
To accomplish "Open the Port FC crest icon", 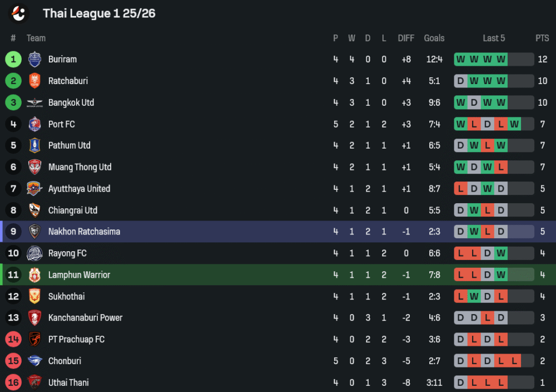I will click(x=34, y=124).
